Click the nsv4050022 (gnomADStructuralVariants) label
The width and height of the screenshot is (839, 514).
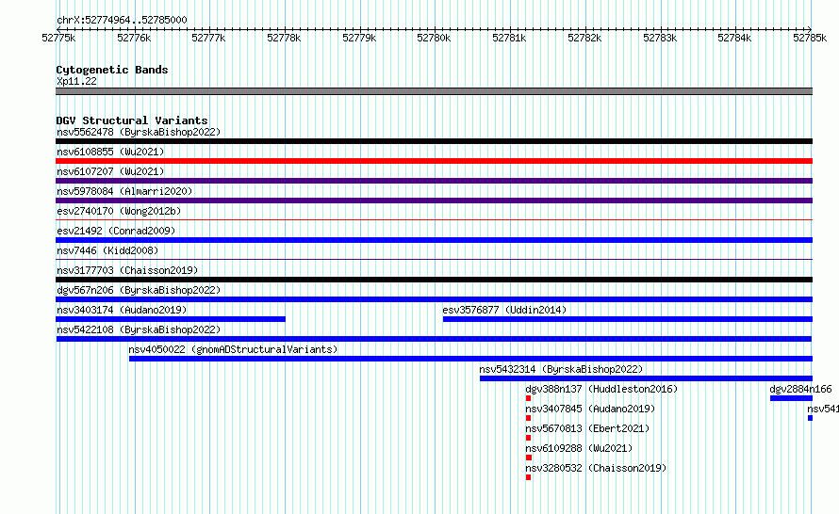[233, 349]
